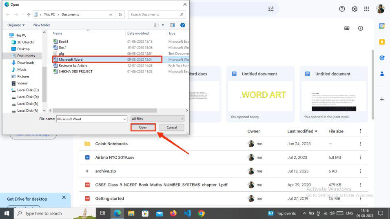This screenshot has height=219, width=390.
Task: Click Get add-ons plus icon
Action: click(x=382, y=99)
